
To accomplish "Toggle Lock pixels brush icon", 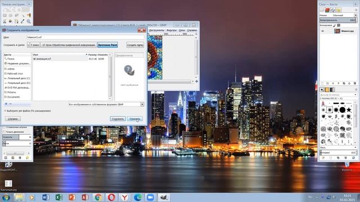I will coord(334,25).
